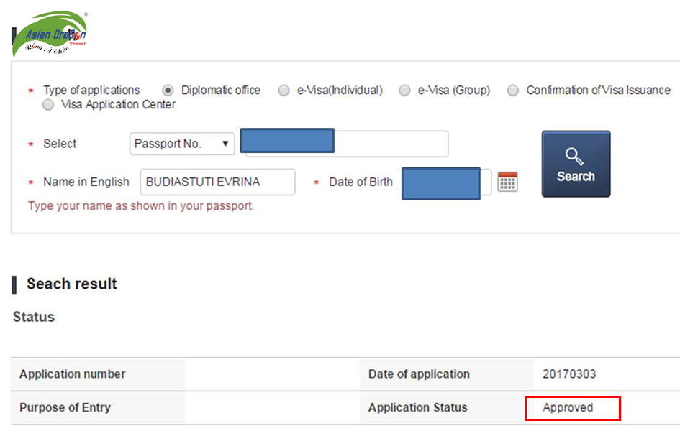Click the Seach result heading
Image resolution: width=680 pixels, height=431 pixels.
pyautogui.click(x=72, y=284)
